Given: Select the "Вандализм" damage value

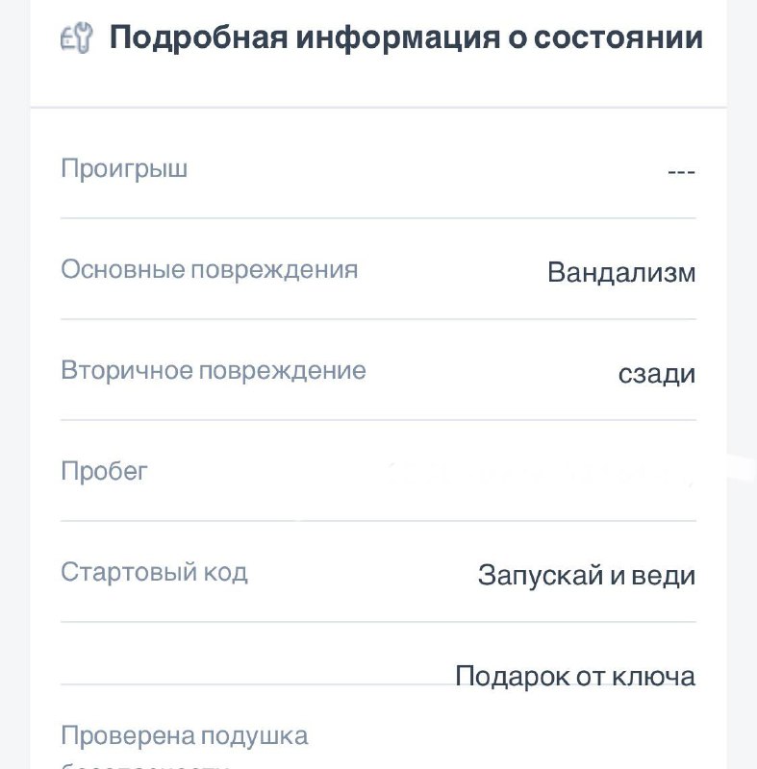Looking at the screenshot, I should [621, 272].
